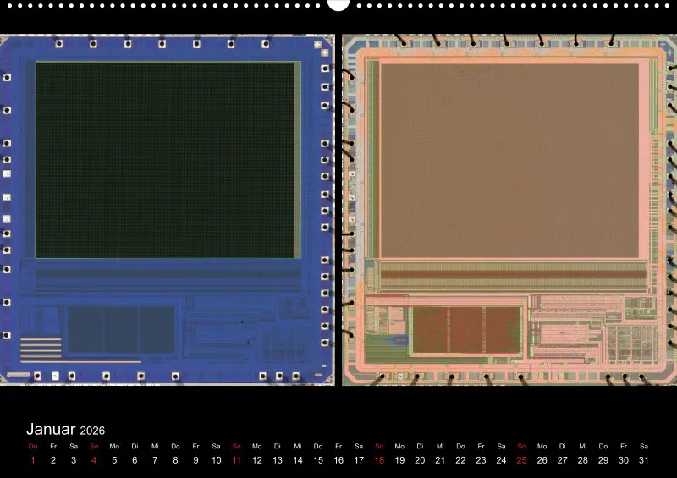Select day number 16
677x478 pixels.
[x=338, y=460]
